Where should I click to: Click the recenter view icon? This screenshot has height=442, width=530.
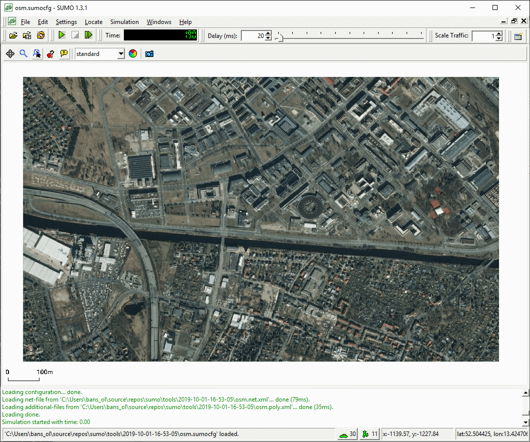point(10,54)
